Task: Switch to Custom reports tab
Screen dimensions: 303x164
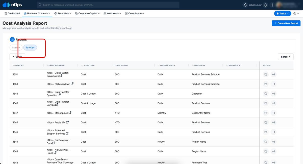Action: (x=16, y=48)
